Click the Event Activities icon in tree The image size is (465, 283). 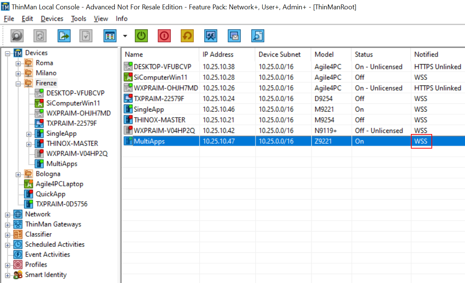pyautogui.click(x=18, y=255)
